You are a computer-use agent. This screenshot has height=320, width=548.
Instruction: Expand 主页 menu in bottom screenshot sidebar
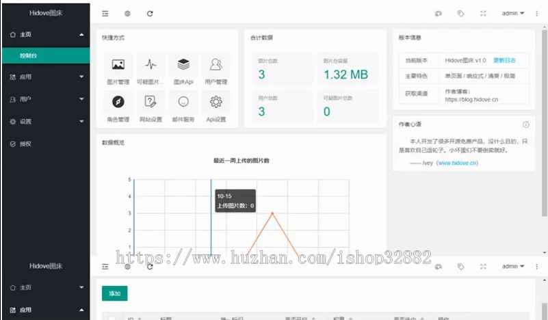(81, 287)
